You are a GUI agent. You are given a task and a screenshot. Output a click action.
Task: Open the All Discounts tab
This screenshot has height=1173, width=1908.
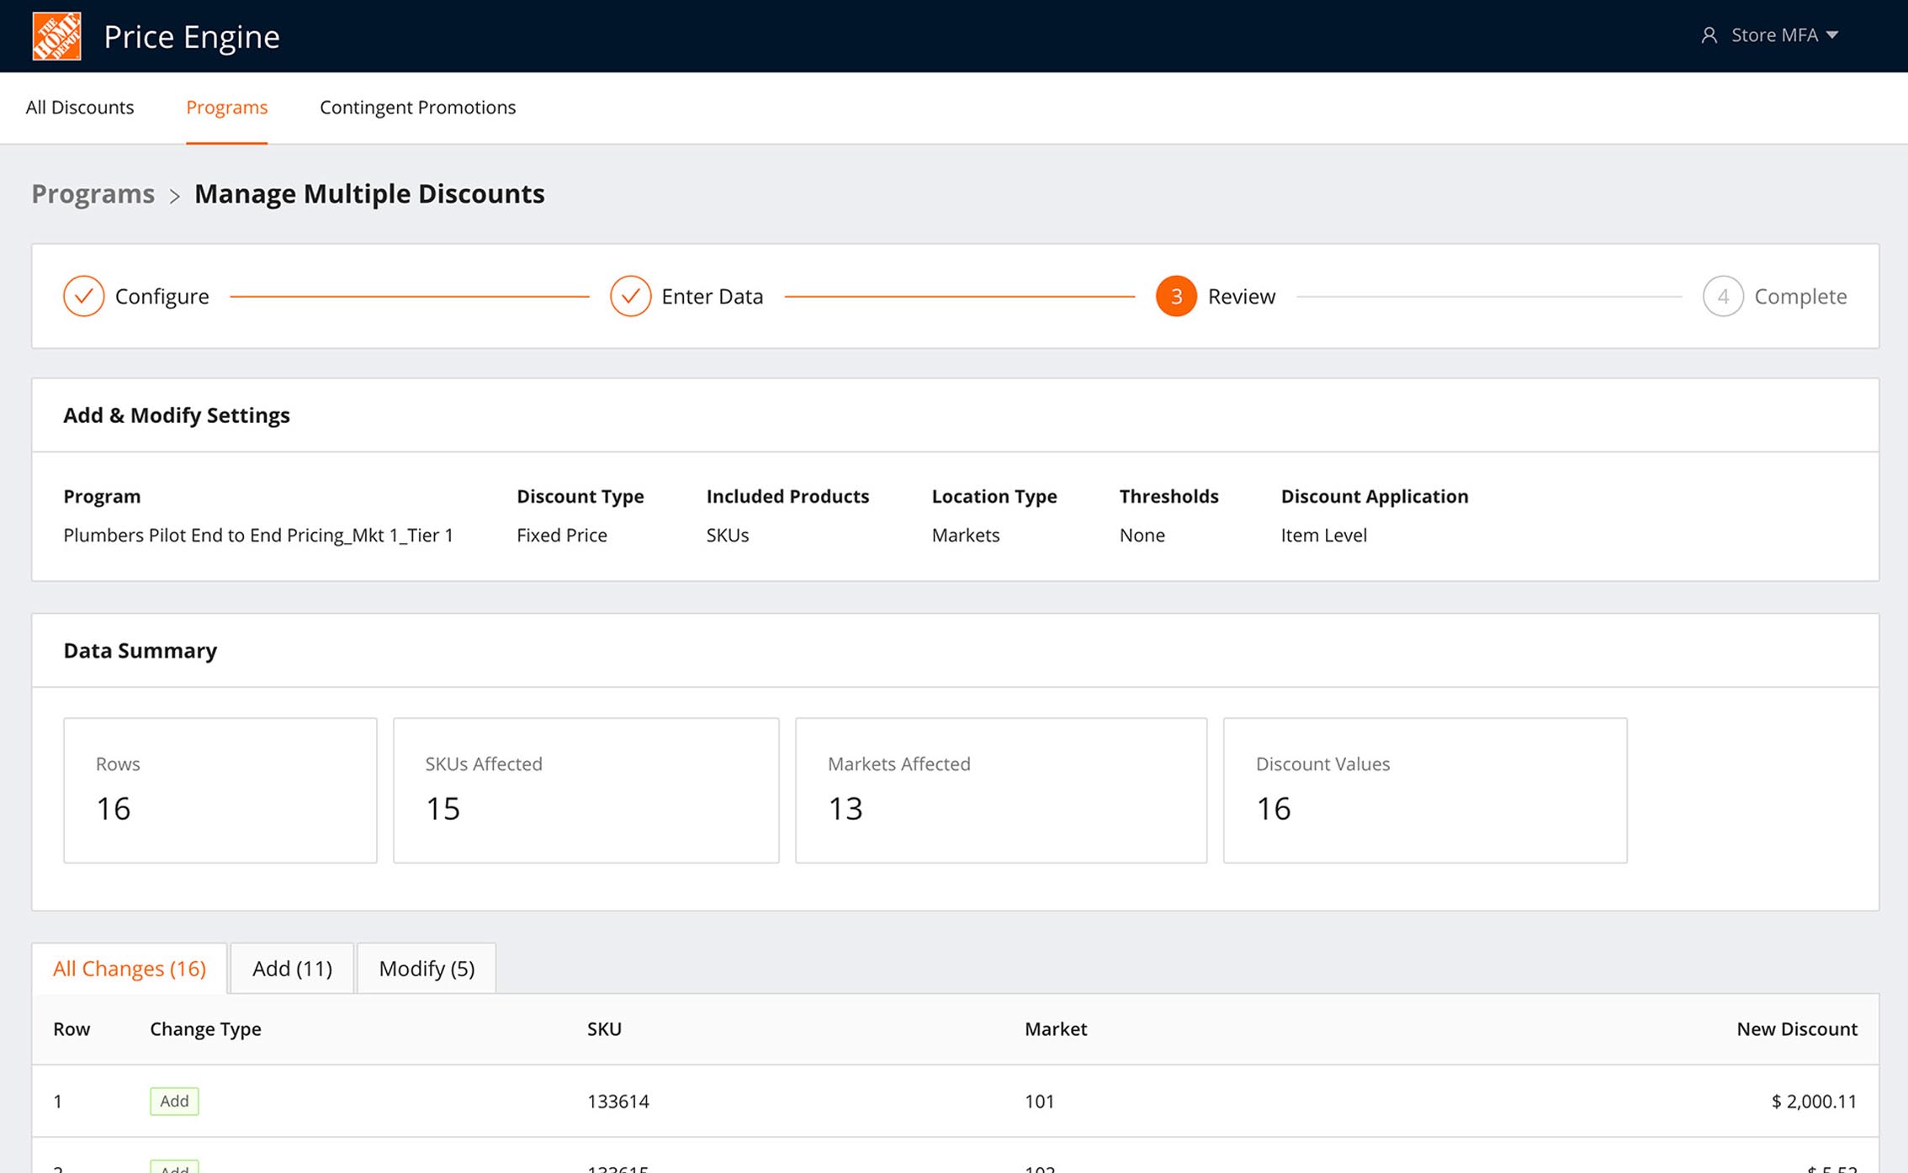pos(80,108)
